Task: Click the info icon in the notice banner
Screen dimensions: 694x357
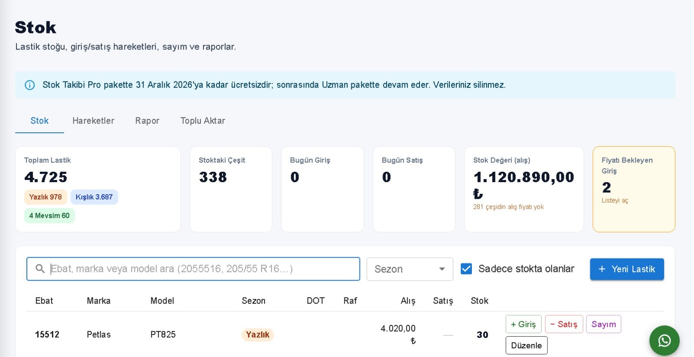Action: click(29, 85)
